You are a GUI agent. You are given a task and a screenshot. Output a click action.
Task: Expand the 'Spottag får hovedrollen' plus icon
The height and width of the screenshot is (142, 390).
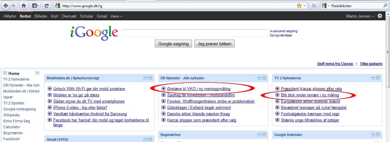(164, 95)
